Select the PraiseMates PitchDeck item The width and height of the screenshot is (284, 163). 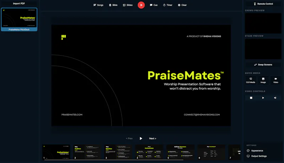coord(19,20)
